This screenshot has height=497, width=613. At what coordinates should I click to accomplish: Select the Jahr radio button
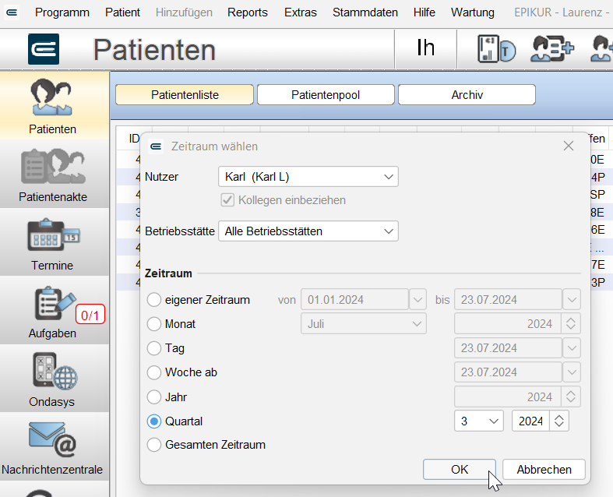(154, 397)
